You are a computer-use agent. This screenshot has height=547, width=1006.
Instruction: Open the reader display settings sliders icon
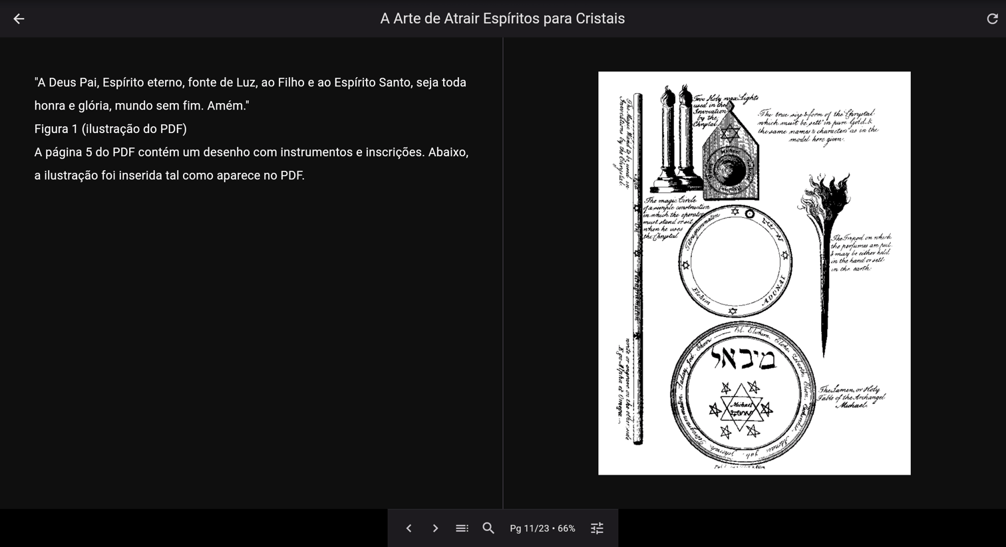pos(597,528)
